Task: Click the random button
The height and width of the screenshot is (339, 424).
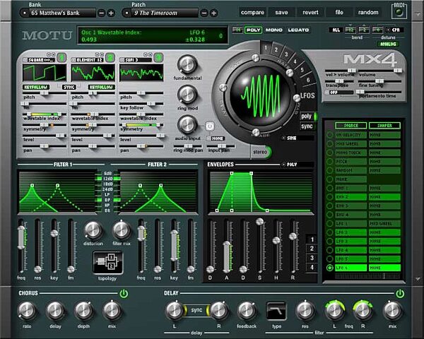Action: pyautogui.click(x=368, y=13)
